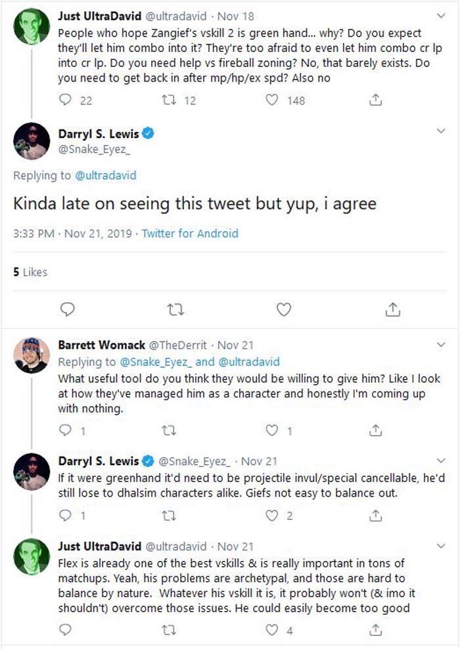Reply to UltraDavid's Zangief vskill tweet
Viewport: 460px width, 649px height.
[65, 101]
